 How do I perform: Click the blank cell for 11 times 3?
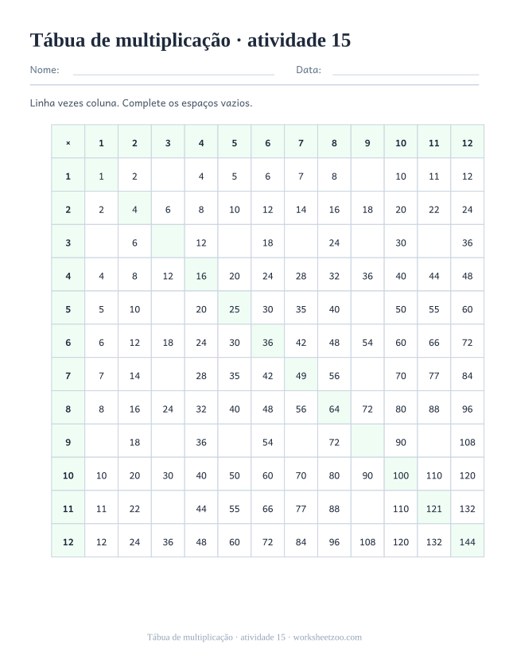click(168, 508)
